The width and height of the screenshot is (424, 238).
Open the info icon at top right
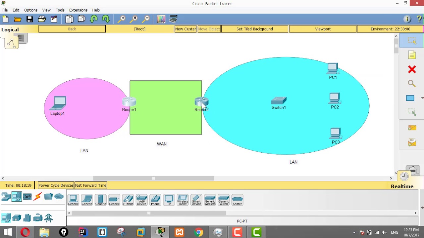click(407, 19)
